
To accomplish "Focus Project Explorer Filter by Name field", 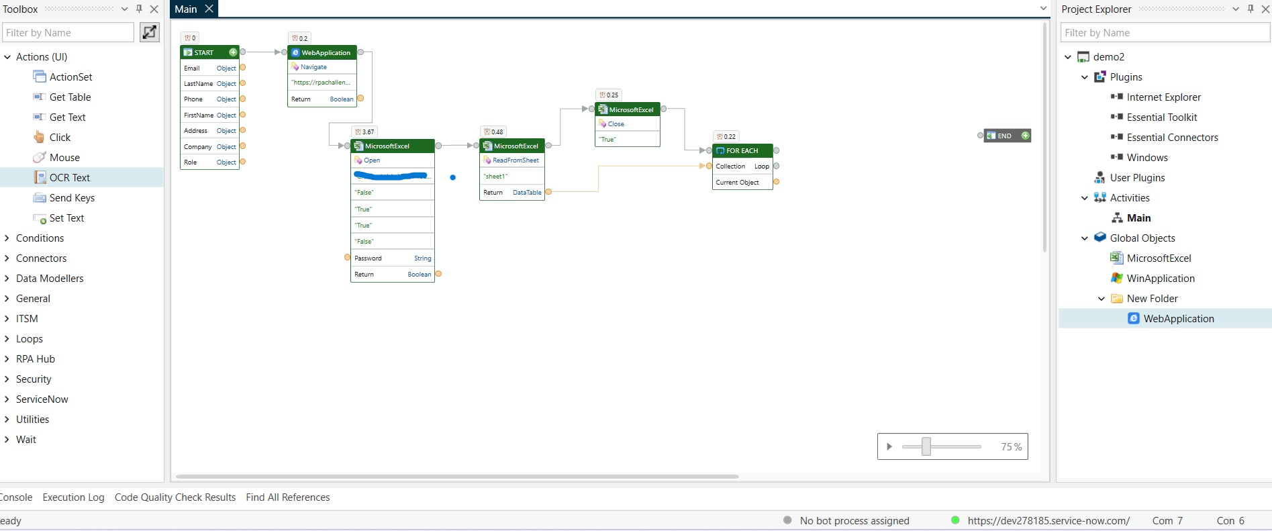I will pyautogui.click(x=1165, y=32).
